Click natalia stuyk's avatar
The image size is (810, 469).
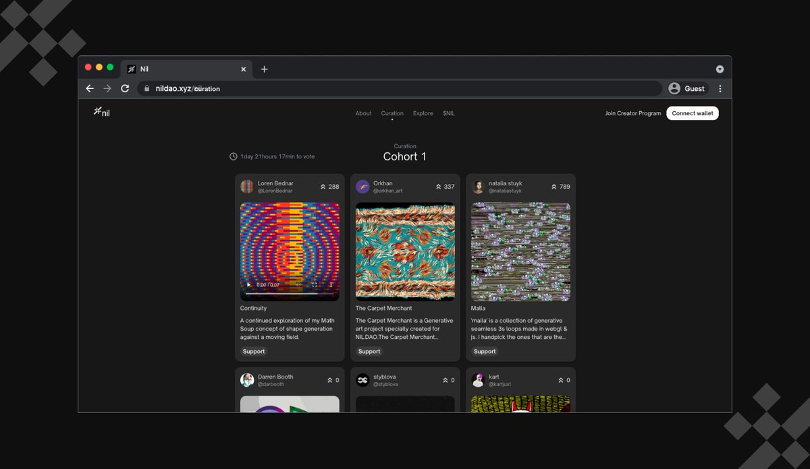pos(478,187)
